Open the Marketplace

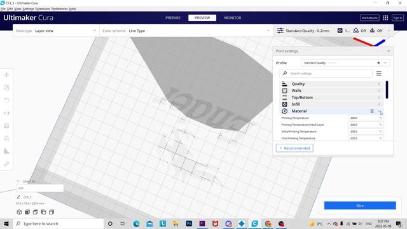(x=369, y=18)
